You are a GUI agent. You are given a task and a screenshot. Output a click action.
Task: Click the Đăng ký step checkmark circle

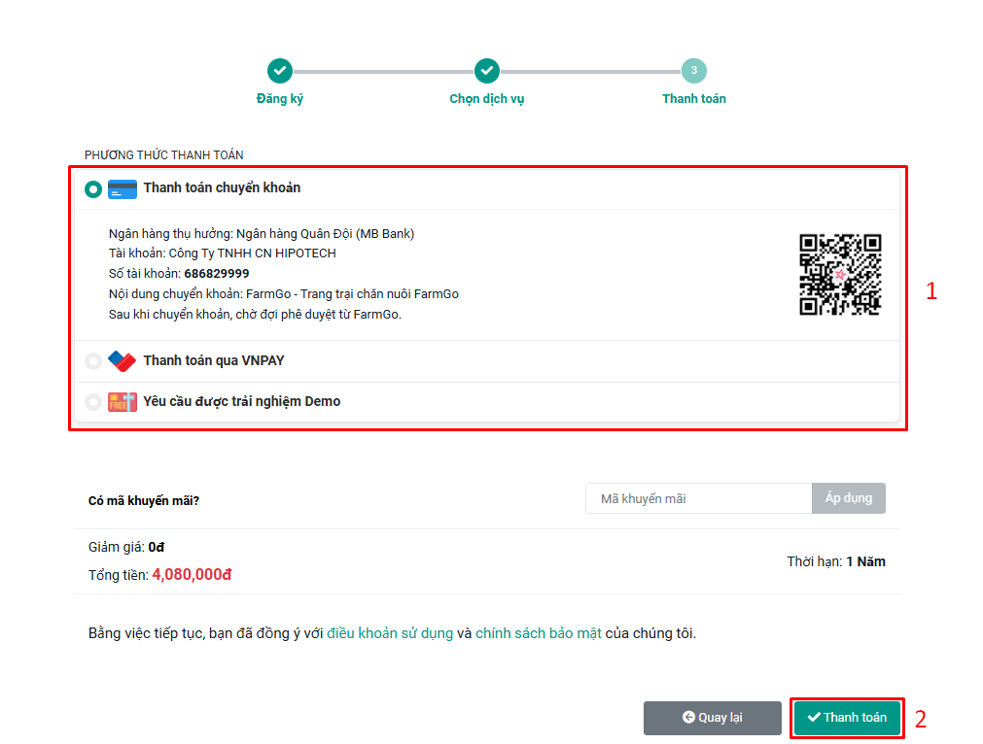(280, 71)
